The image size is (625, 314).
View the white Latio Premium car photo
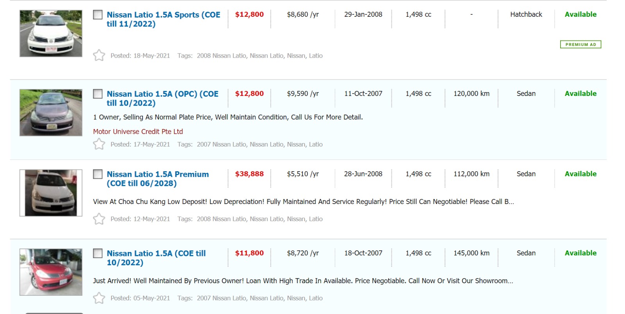pyautogui.click(x=51, y=193)
